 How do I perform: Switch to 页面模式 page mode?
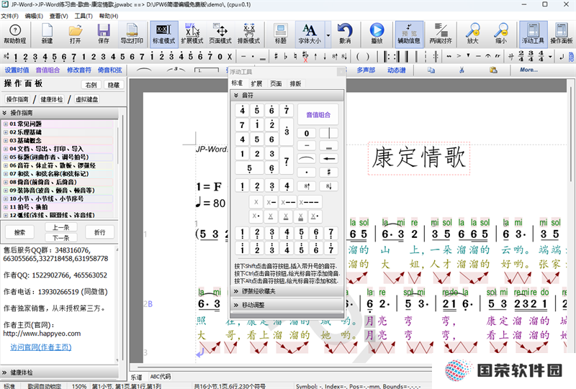(220, 34)
